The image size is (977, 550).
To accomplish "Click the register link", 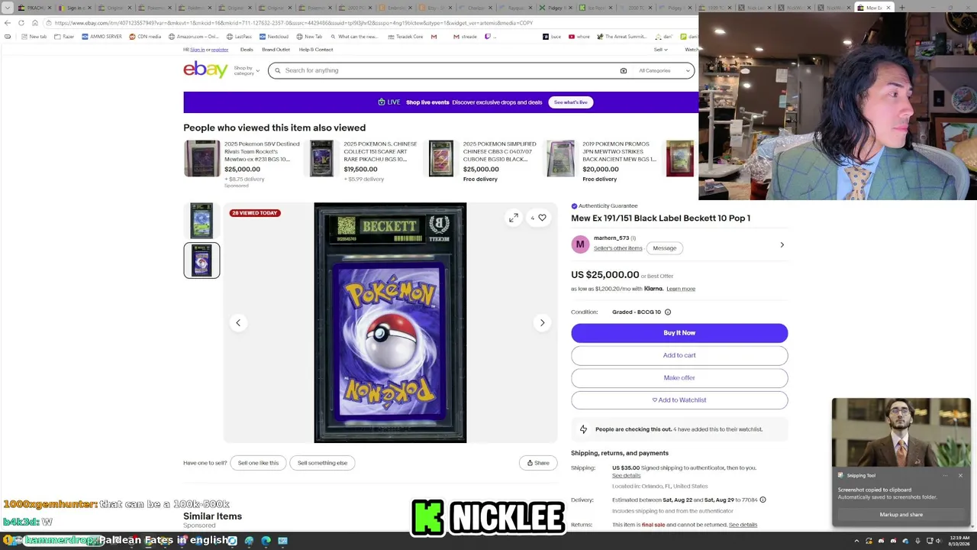I will coord(220,50).
